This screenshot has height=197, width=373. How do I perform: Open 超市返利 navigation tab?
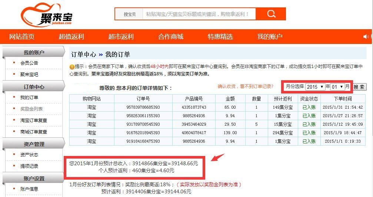tap(121, 37)
